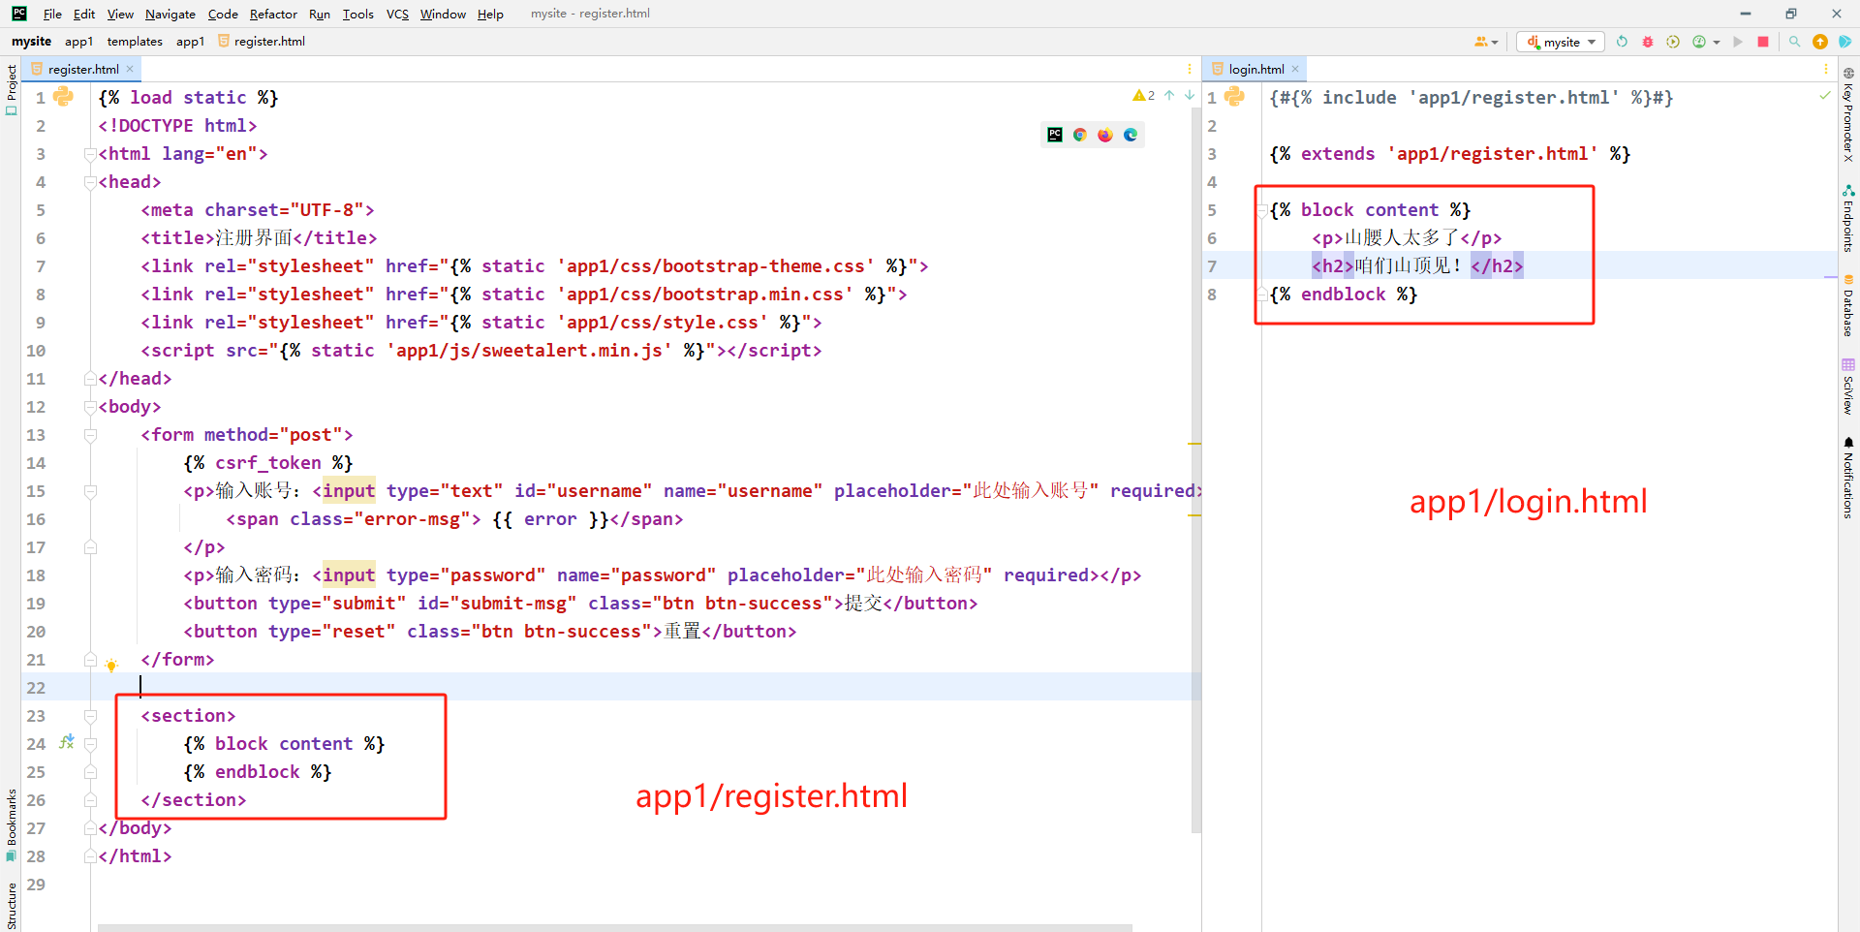Click Python icon in login.html gutter line 1
The image size is (1860, 932).
(x=1234, y=96)
